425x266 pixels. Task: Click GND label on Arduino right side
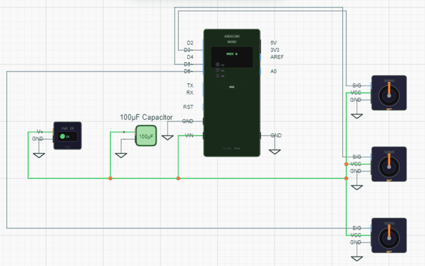(276, 135)
